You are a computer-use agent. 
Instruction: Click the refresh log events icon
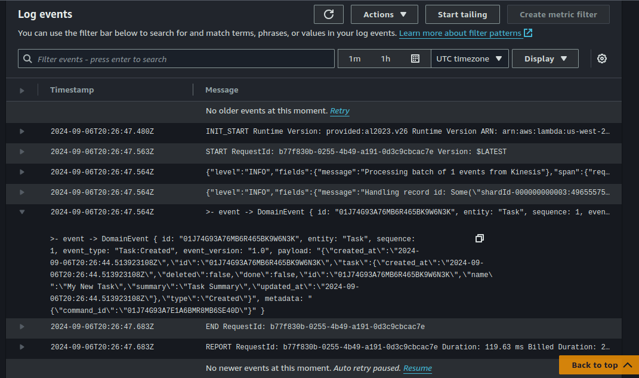tap(329, 14)
